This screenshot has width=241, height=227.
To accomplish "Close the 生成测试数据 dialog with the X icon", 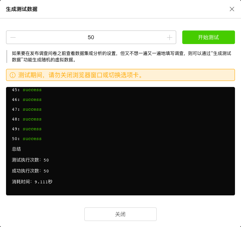I will click(x=232, y=9).
